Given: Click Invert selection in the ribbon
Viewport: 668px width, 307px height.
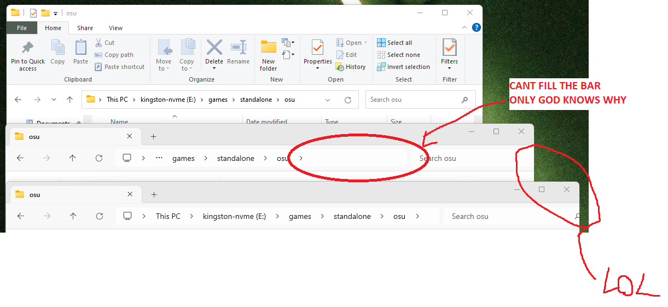Looking at the screenshot, I should click(403, 67).
